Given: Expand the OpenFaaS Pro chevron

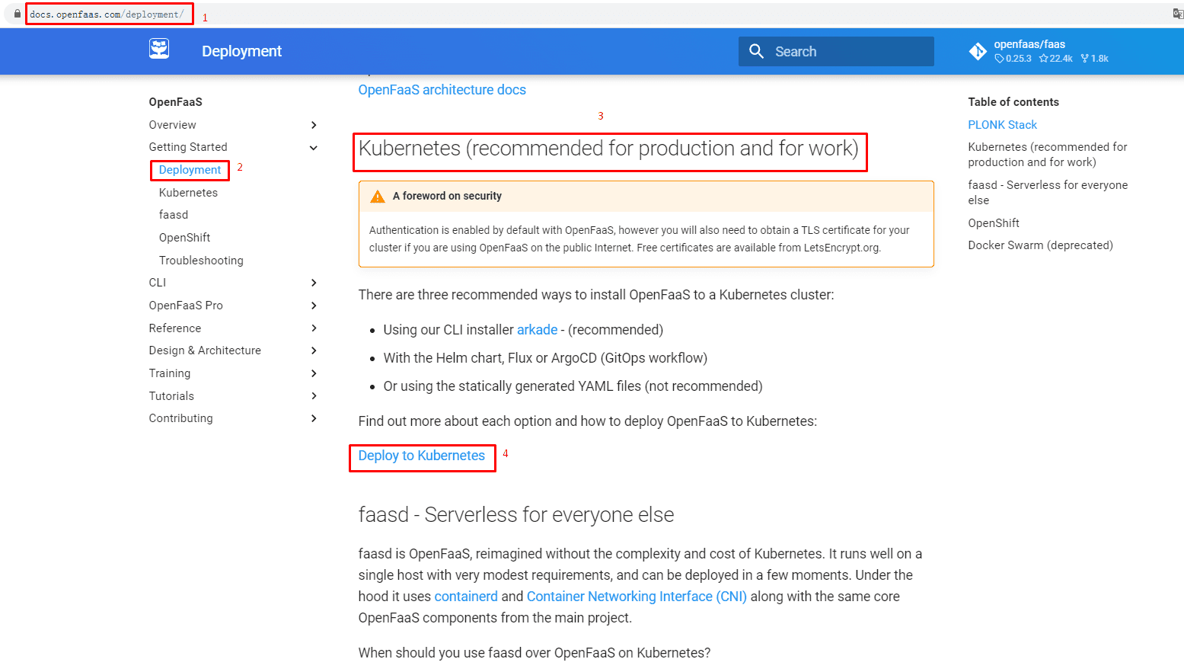Looking at the screenshot, I should (x=314, y=306).
